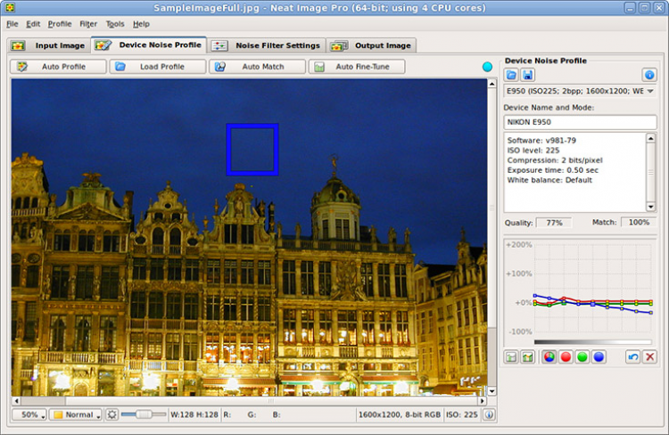Select the Device Noise Profile tab
The height and width of the screenshot is (435, 669).
[148, 45]
